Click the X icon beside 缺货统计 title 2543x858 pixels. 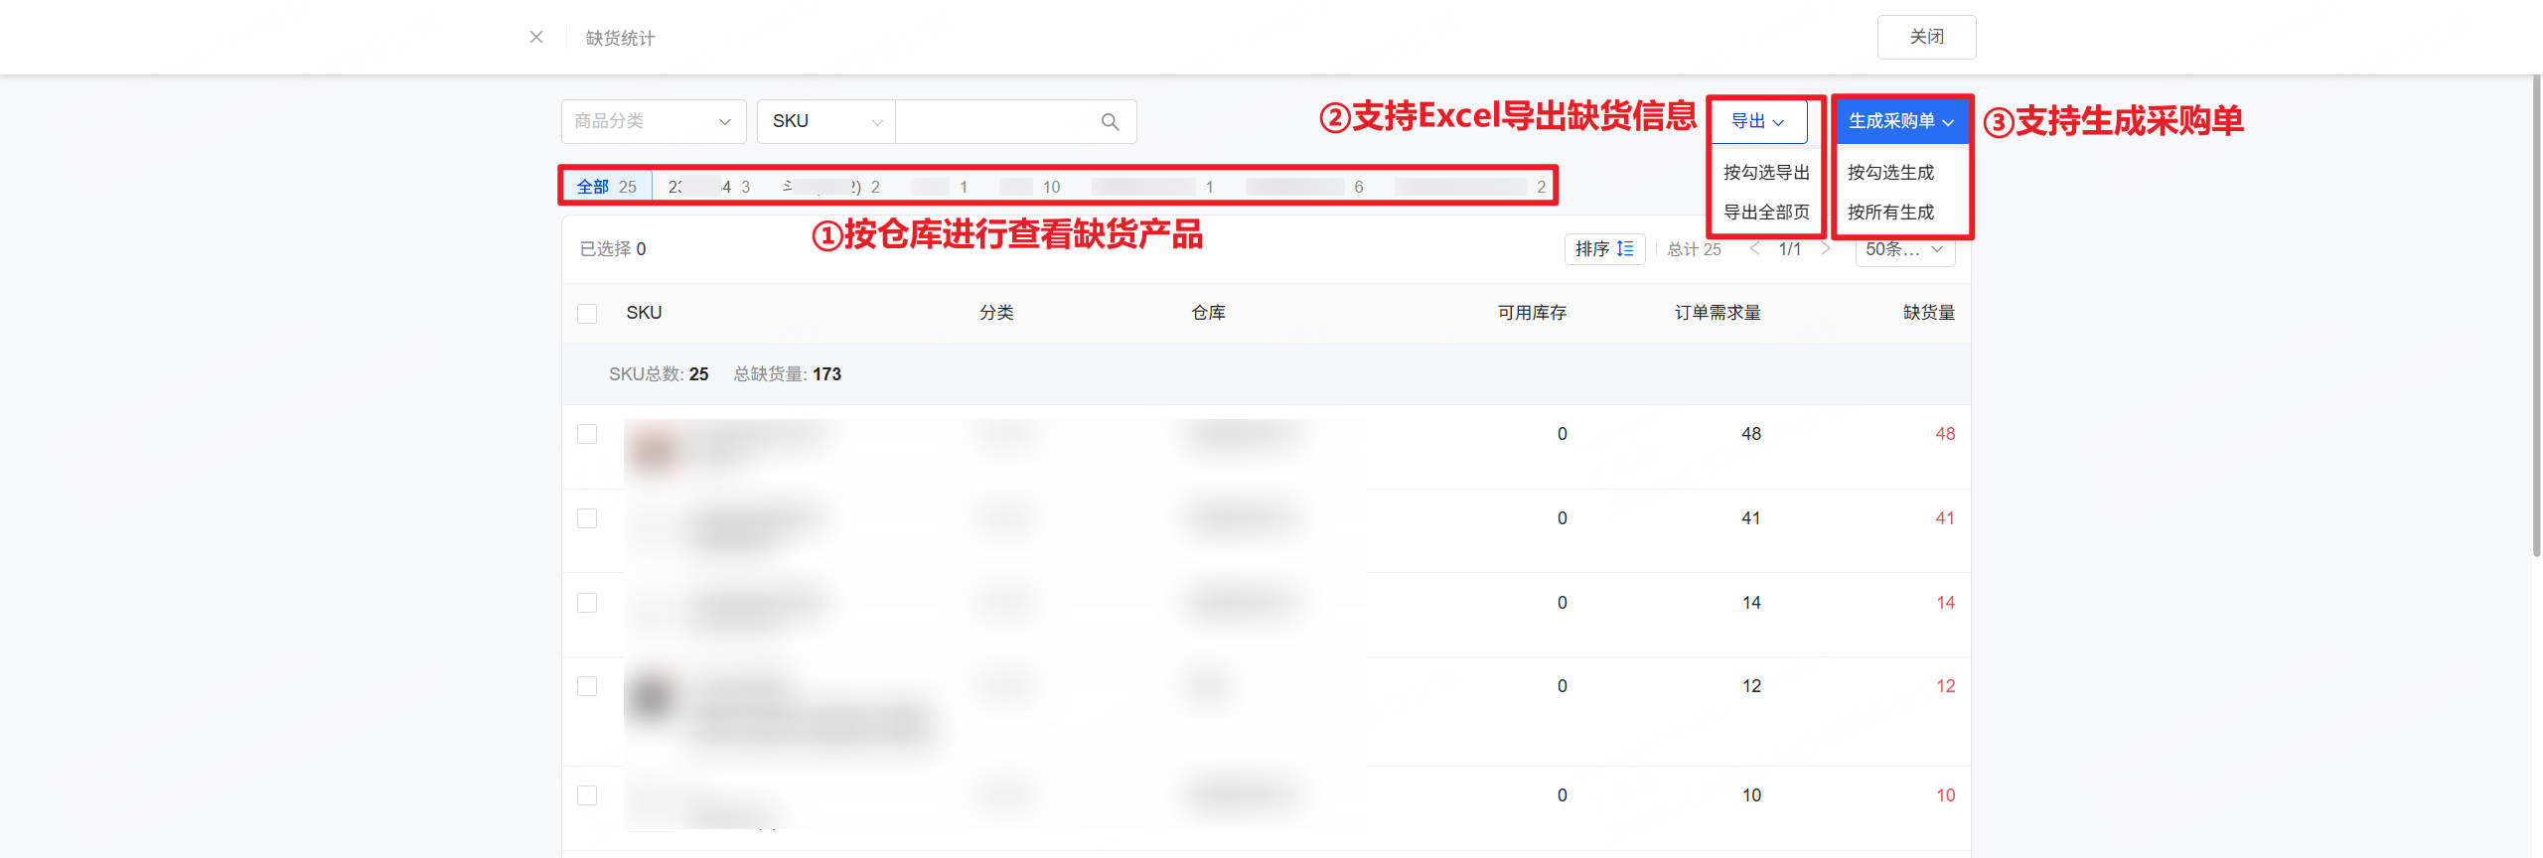[x=536, y=37]
